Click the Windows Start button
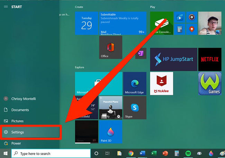This screenshot has width=225, height=158. coord(6,153)
